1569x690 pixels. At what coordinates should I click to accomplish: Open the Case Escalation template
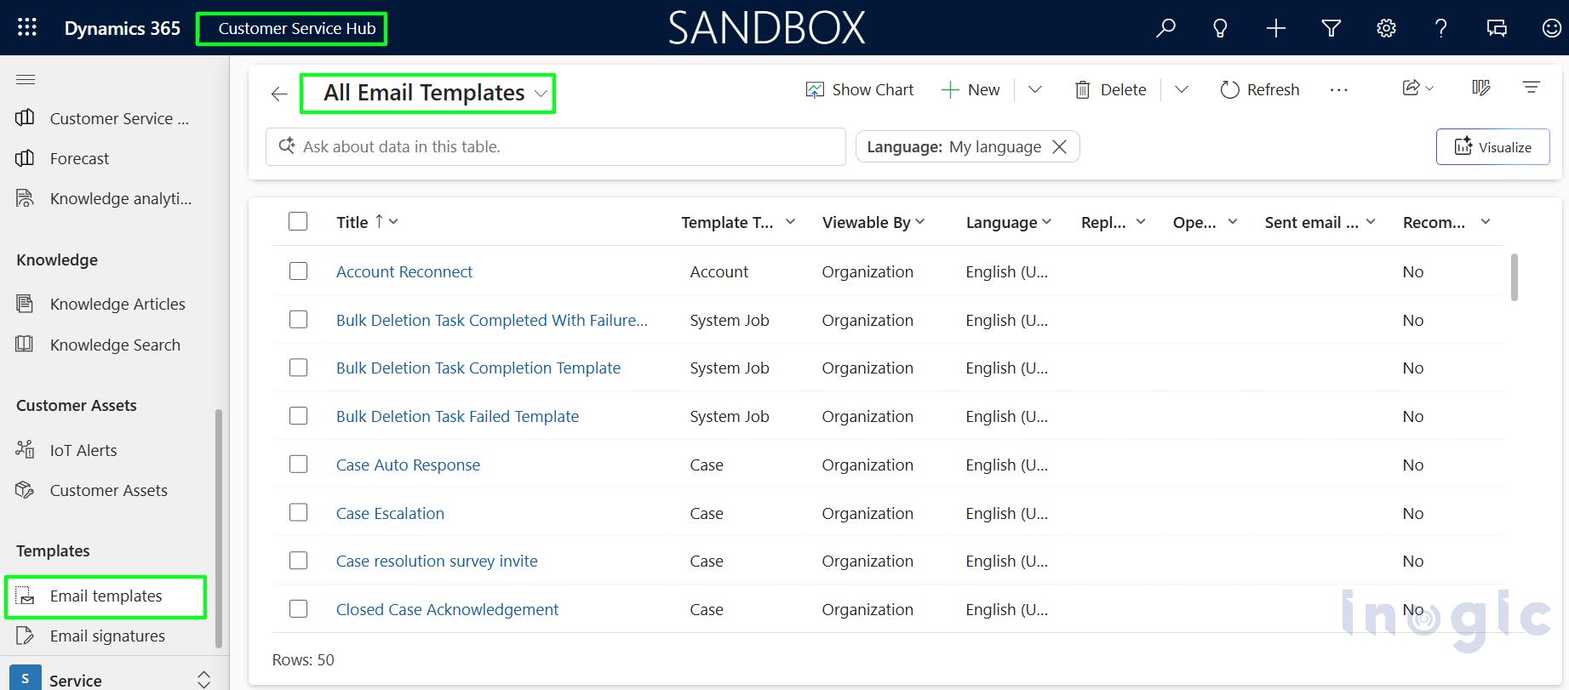(390, 513)
